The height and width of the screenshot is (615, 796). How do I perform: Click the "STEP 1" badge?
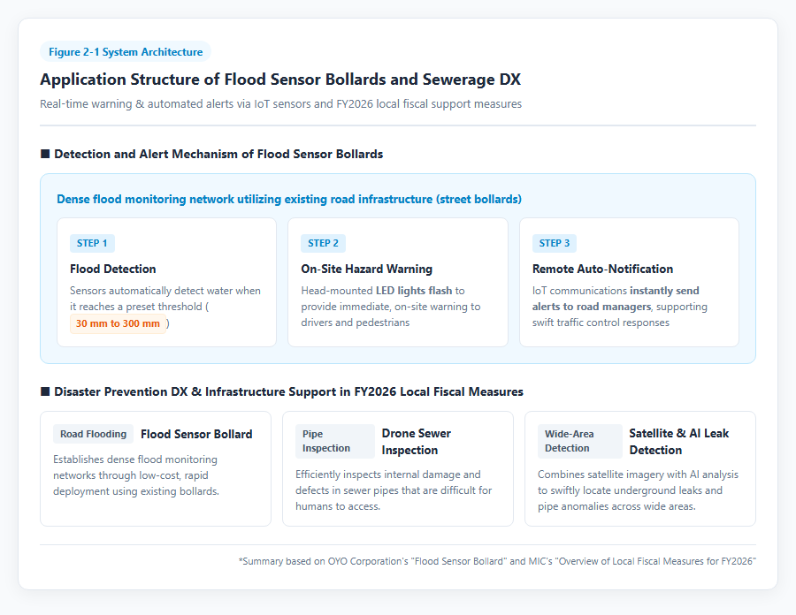92,243
